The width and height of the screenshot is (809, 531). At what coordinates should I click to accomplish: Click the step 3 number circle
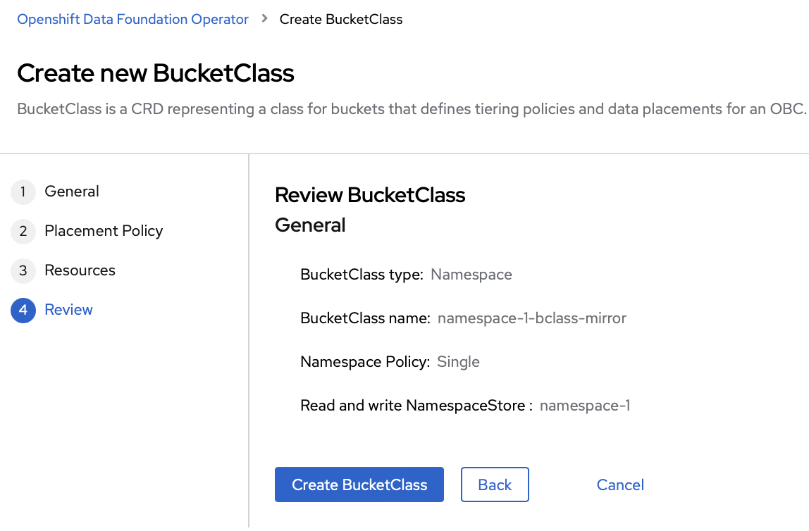point(23,270)
